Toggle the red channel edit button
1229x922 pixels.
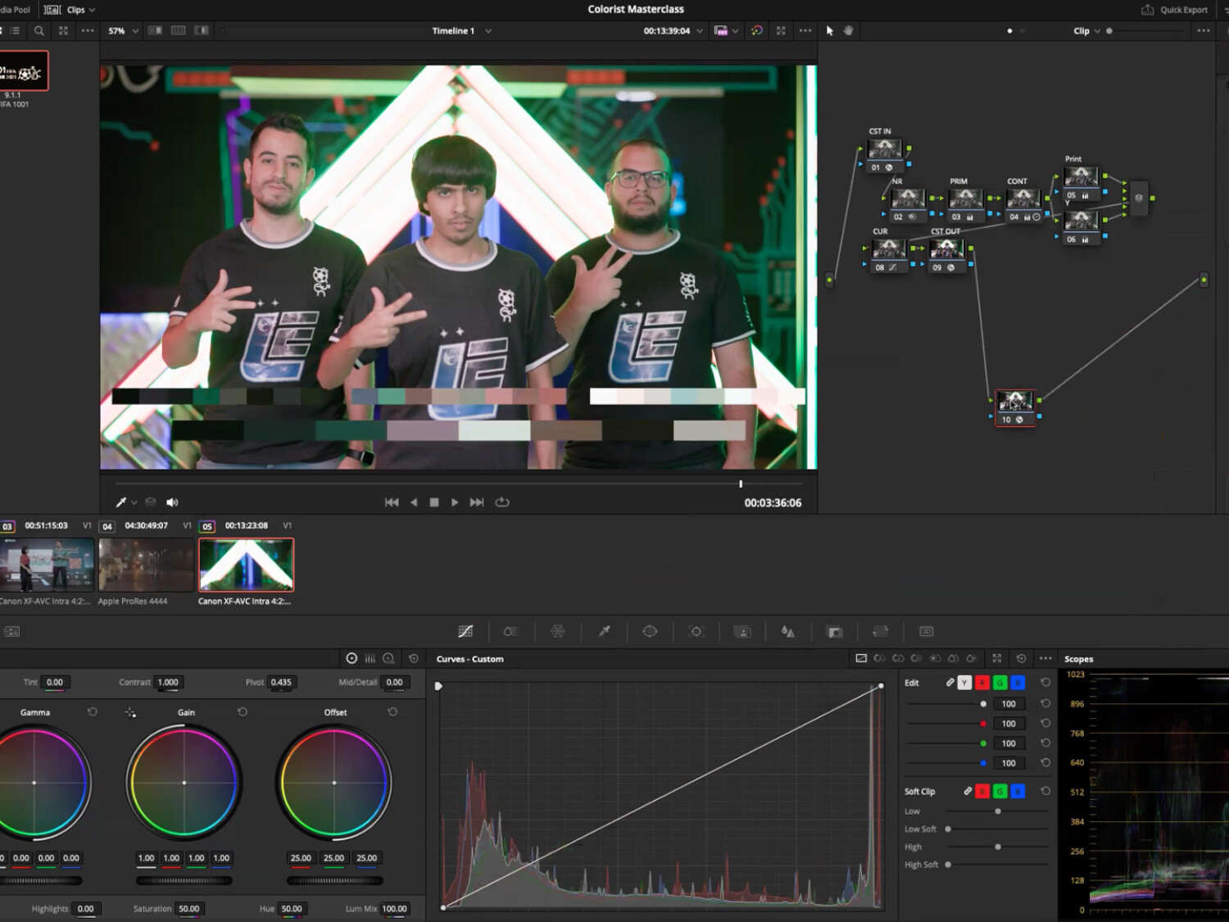point(982,683)
